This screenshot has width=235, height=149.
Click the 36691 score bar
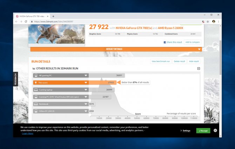pyautogui.click(x=107, y=76)
